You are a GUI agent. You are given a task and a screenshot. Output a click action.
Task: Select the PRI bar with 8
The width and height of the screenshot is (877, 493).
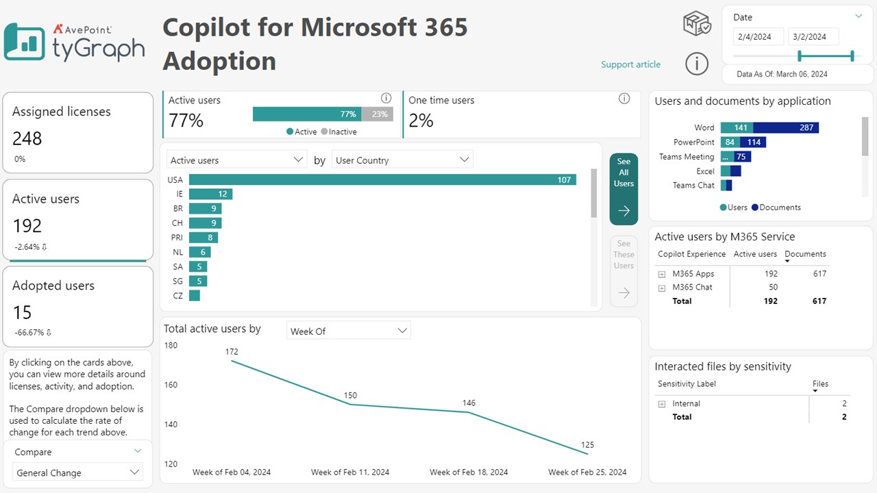pos(203,238)
